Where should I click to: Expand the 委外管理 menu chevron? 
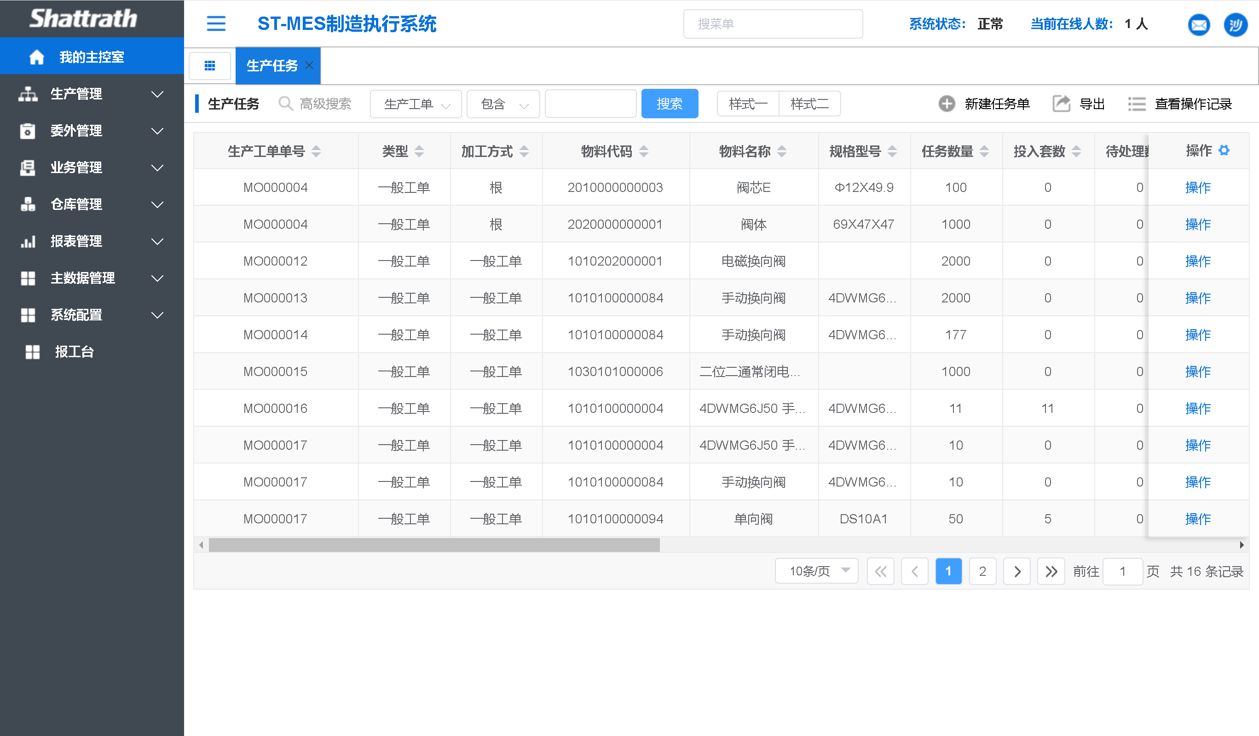coord(157,131)
